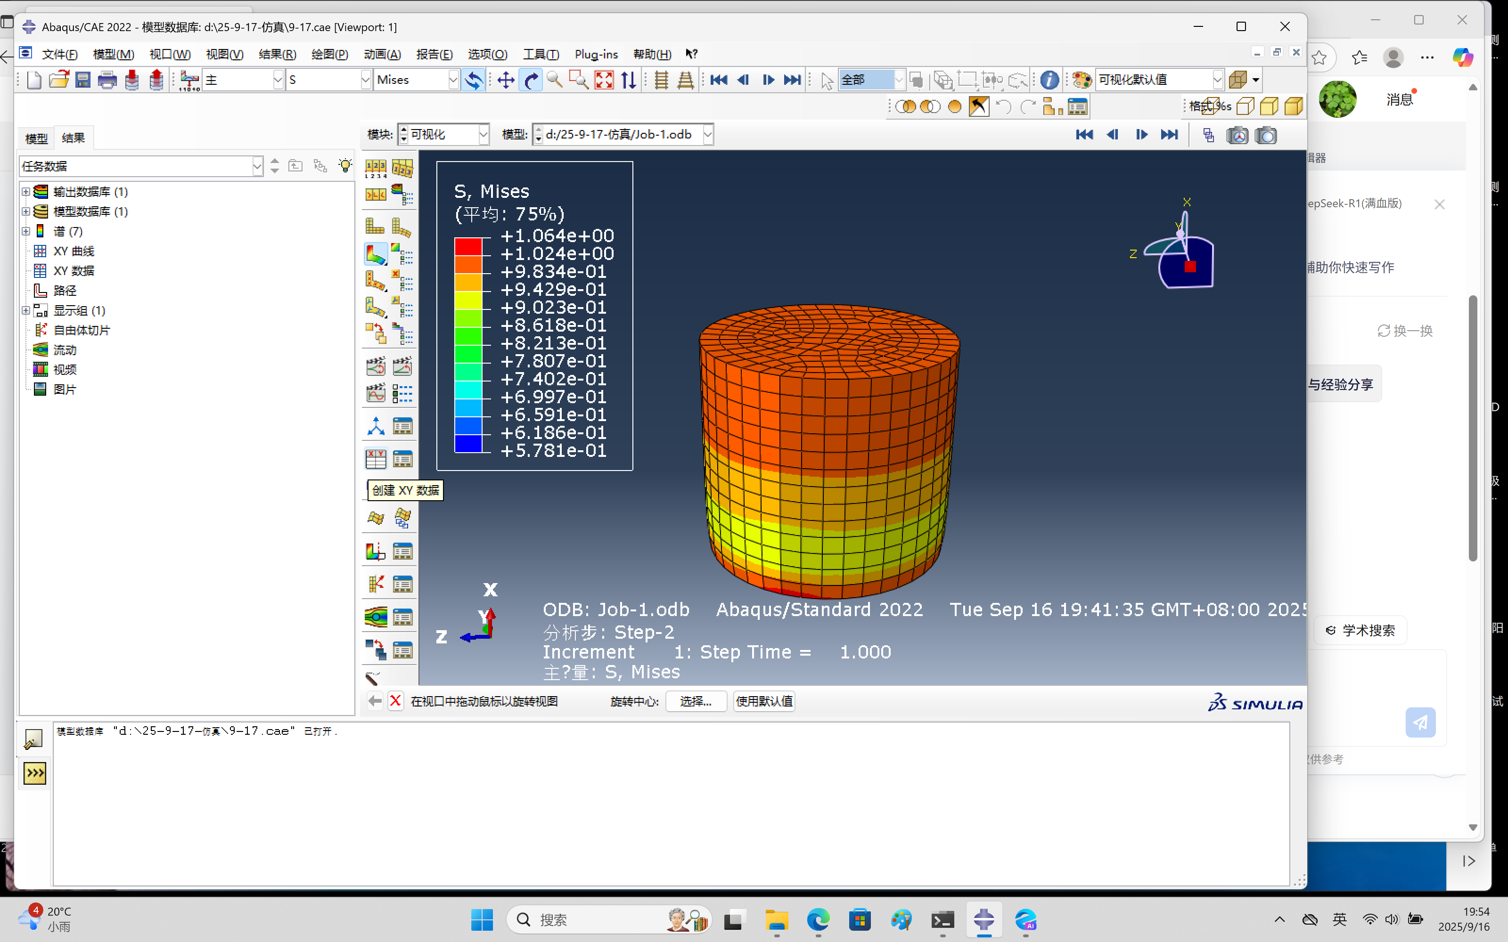This screenshot has width=1508, height=942.
Task: Open the 结果(R) menu
Action: 277,54
